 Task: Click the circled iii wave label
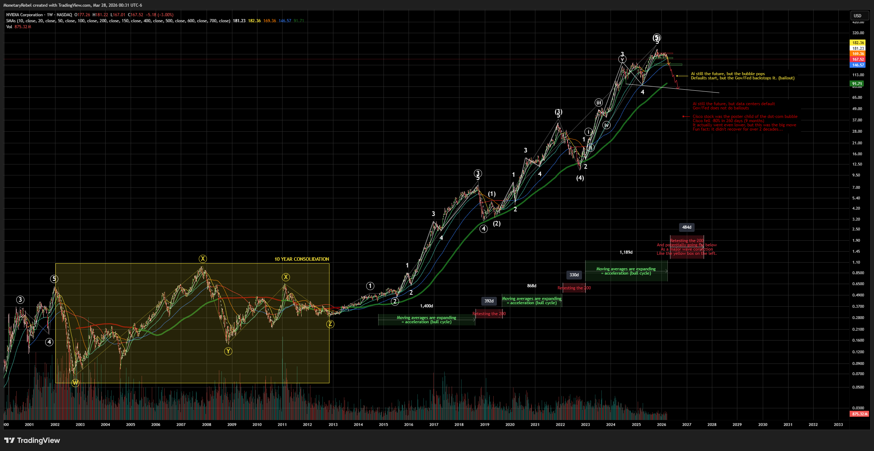pos(598,103)
